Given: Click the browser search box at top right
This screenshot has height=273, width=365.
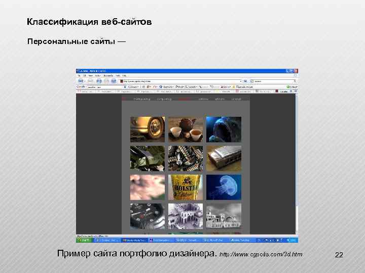Looking at the screenshot, I should tap(273, 81).
